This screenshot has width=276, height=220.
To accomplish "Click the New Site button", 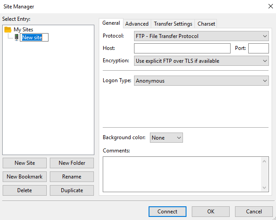I will (x=25, y=163).
